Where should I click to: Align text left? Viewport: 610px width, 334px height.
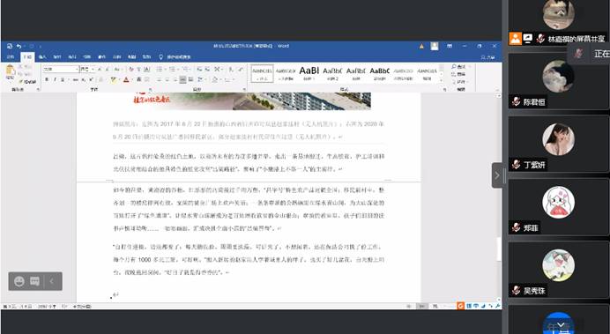pos(160,79)
